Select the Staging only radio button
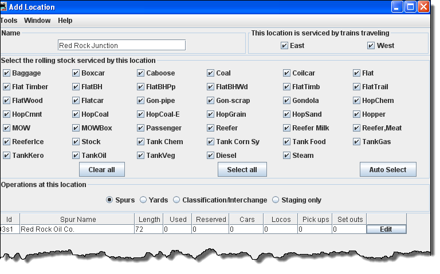 276,200
